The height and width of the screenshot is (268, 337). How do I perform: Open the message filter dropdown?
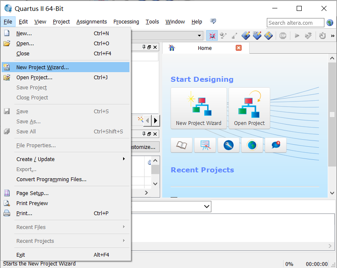tap(207, 206)
